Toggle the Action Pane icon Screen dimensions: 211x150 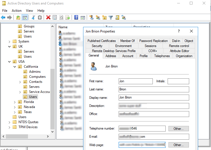coord(83,17)
